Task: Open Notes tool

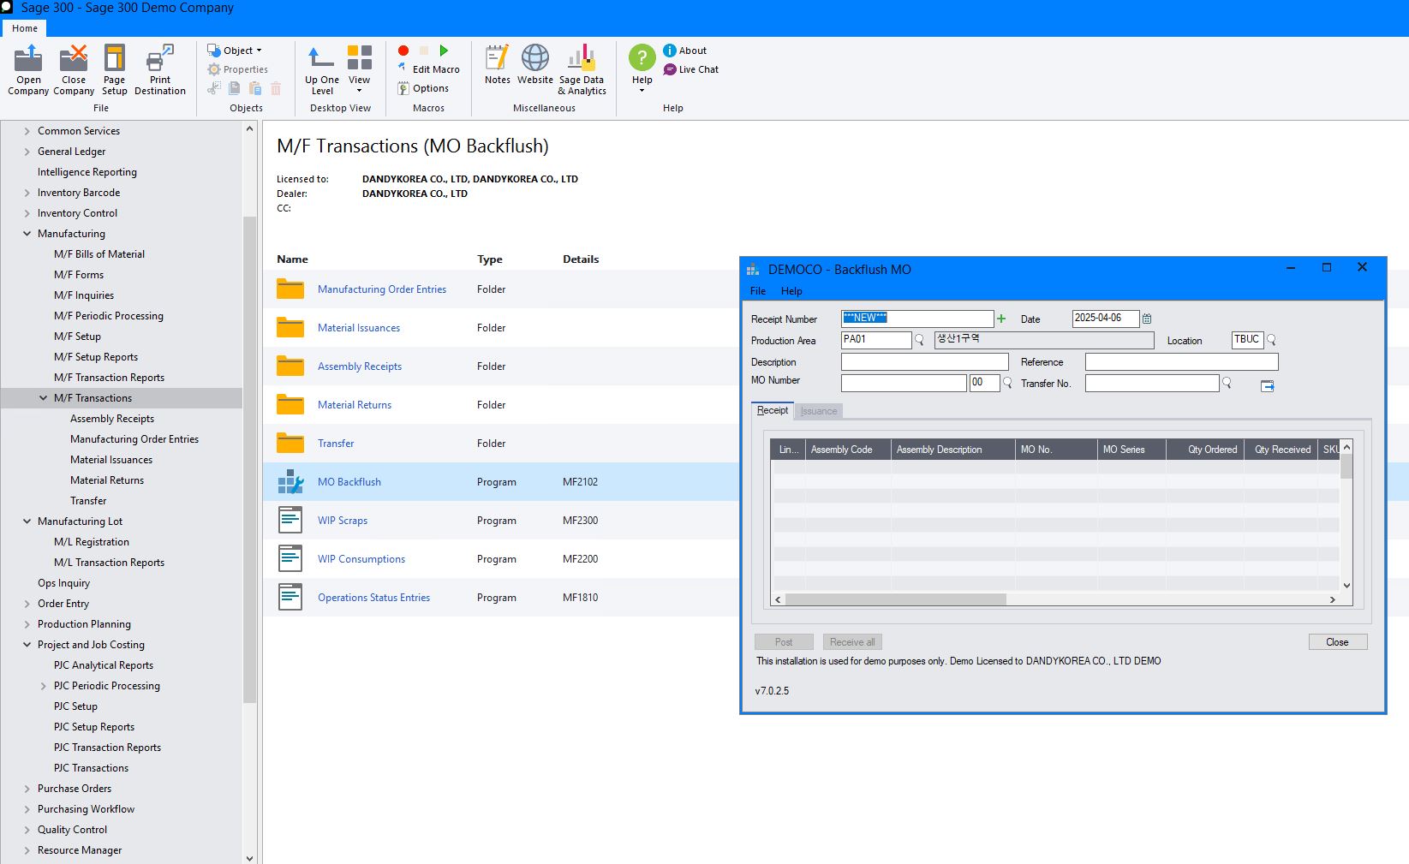Action: coord(497,65)
